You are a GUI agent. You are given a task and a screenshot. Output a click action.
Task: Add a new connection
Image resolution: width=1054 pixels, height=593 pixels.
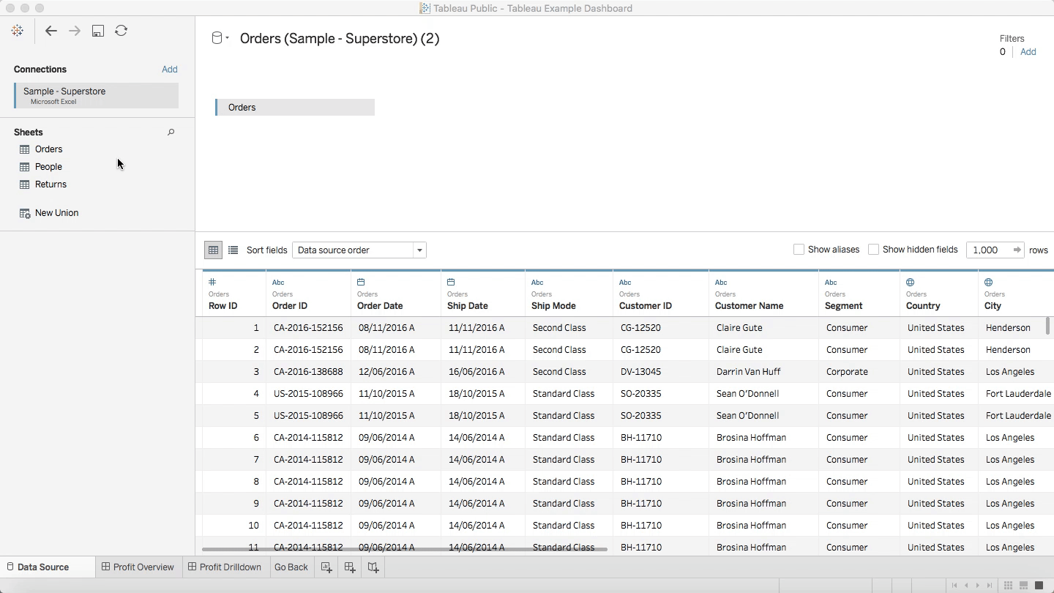pos(170,70)
